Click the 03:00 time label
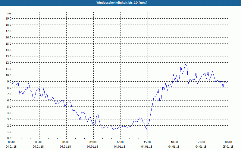The width and height of the screenshot is (241, 150). [x=38, y=142]
